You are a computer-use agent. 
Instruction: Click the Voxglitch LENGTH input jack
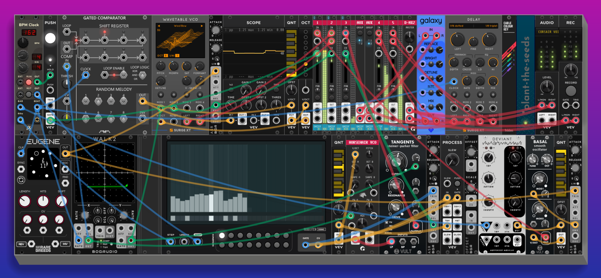pos(184,242)
